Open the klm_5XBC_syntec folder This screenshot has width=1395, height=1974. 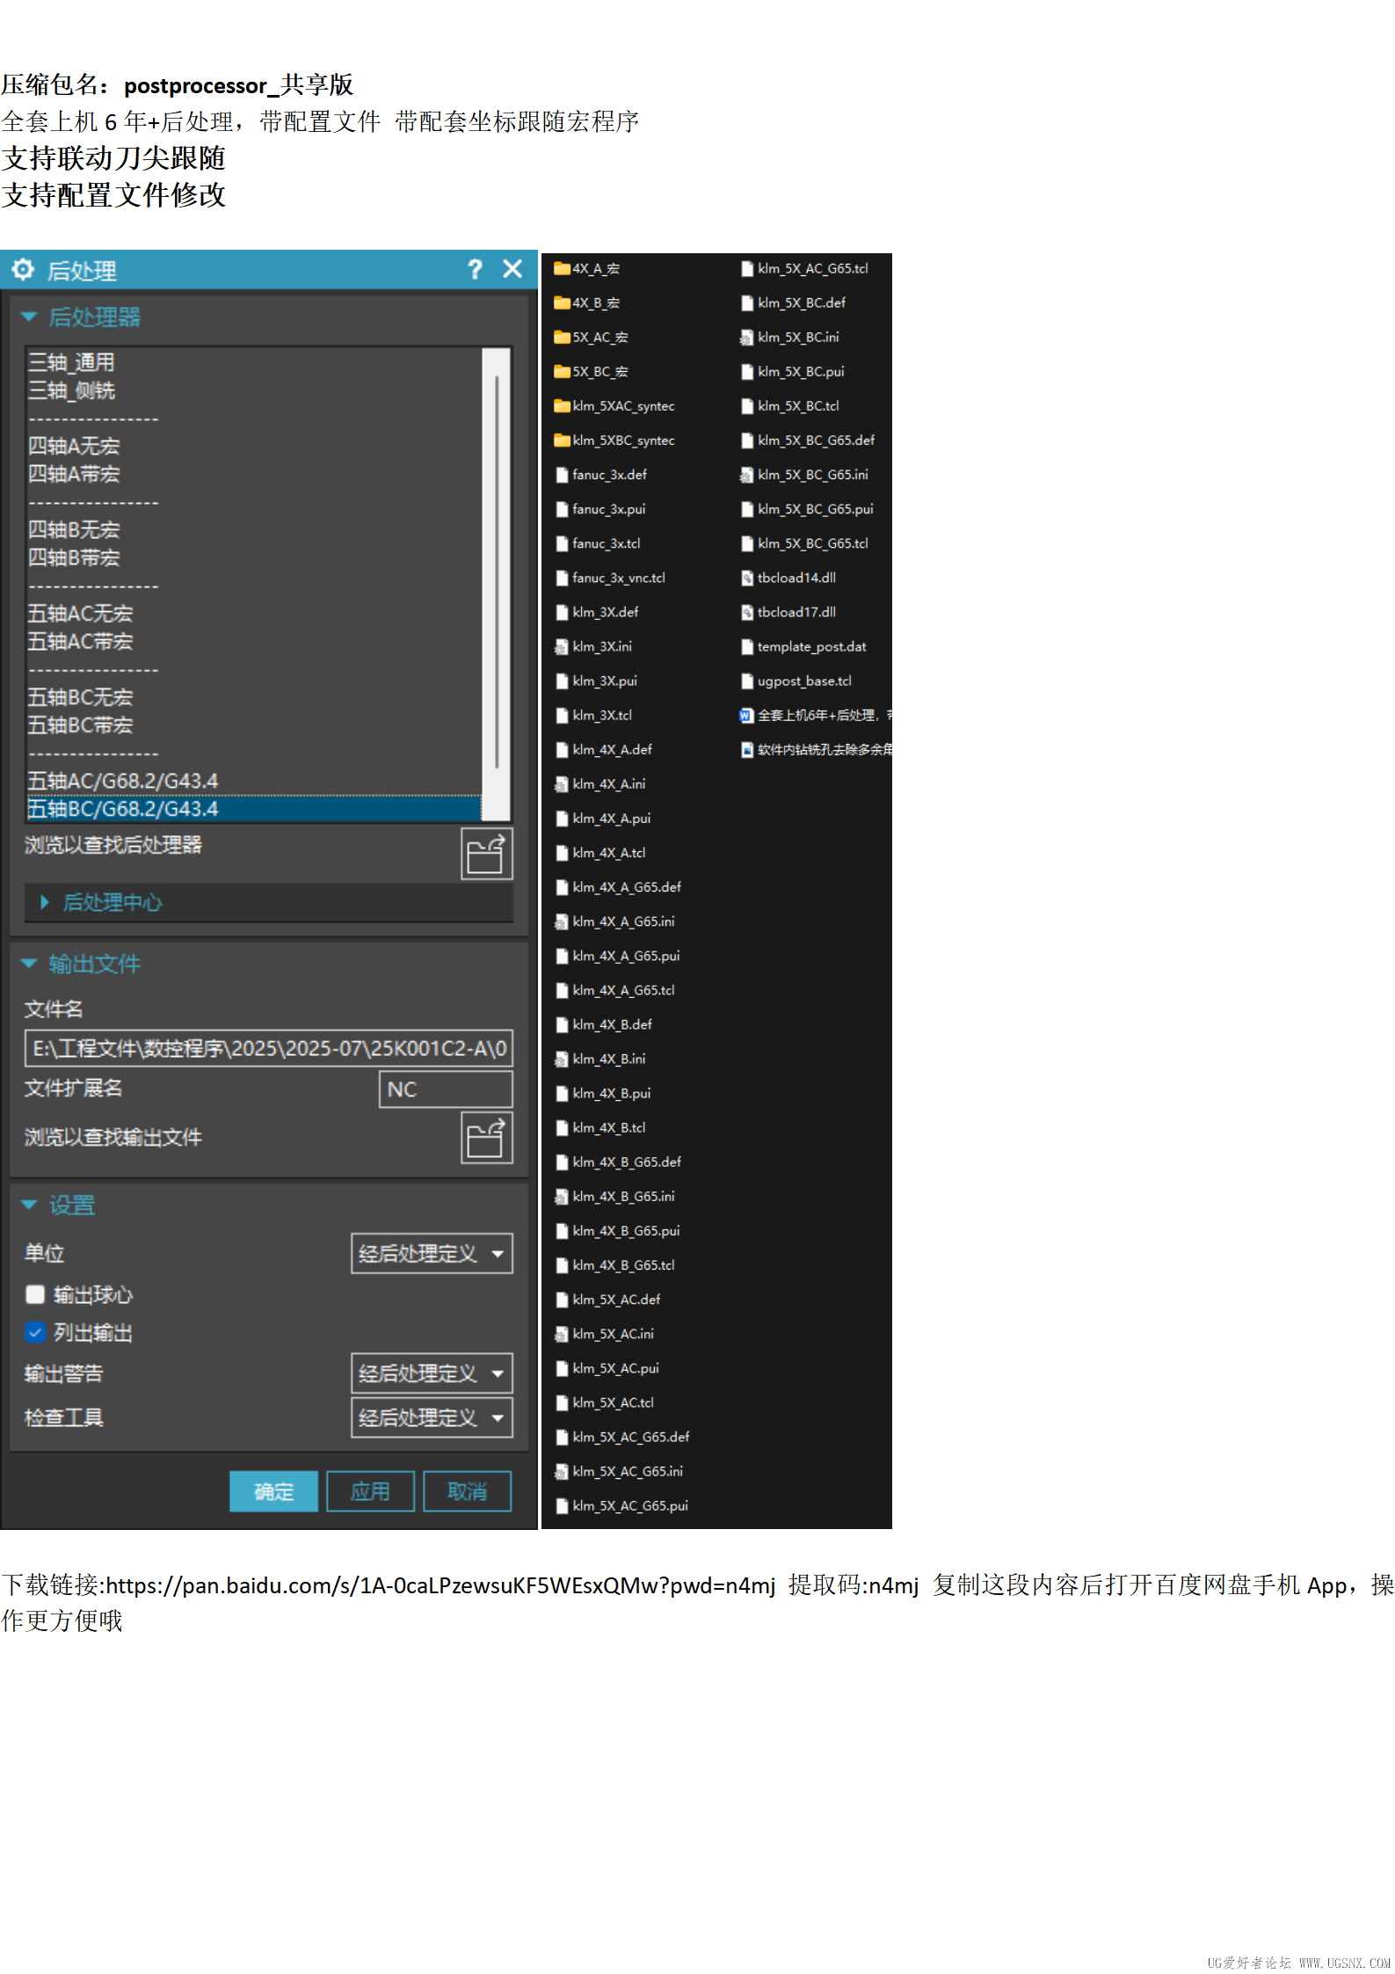coord(614,441)
